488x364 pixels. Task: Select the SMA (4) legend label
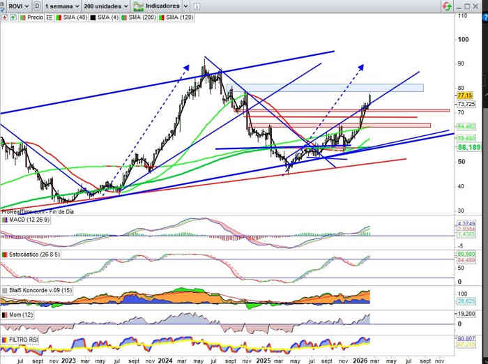coord(105,16)
